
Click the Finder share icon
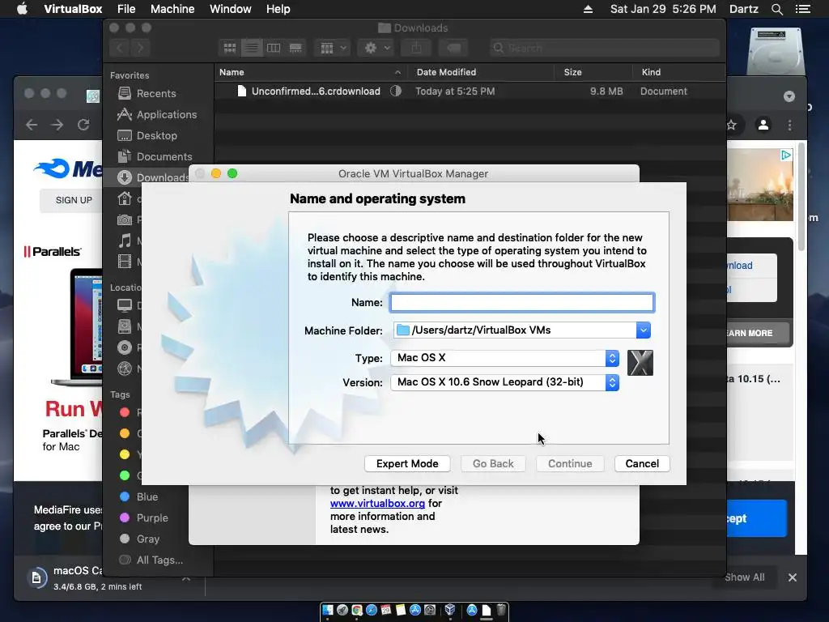pos(417,48)
